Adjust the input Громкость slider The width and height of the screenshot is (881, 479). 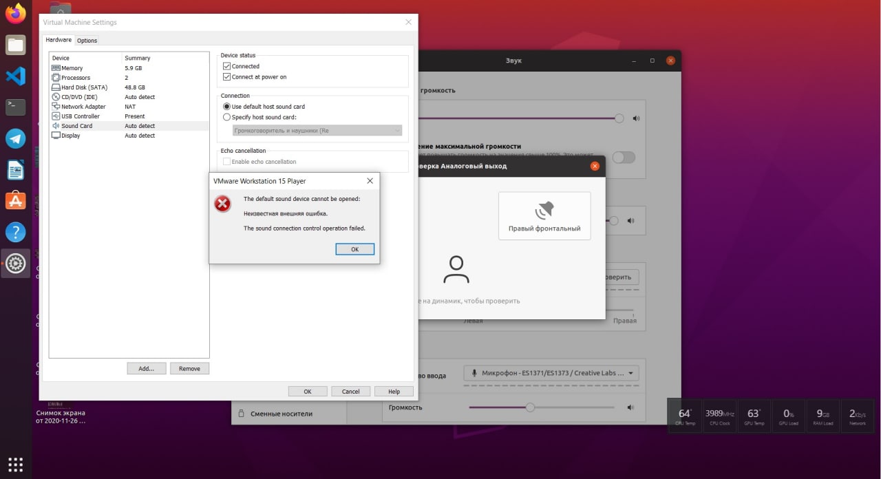[543, 407]
